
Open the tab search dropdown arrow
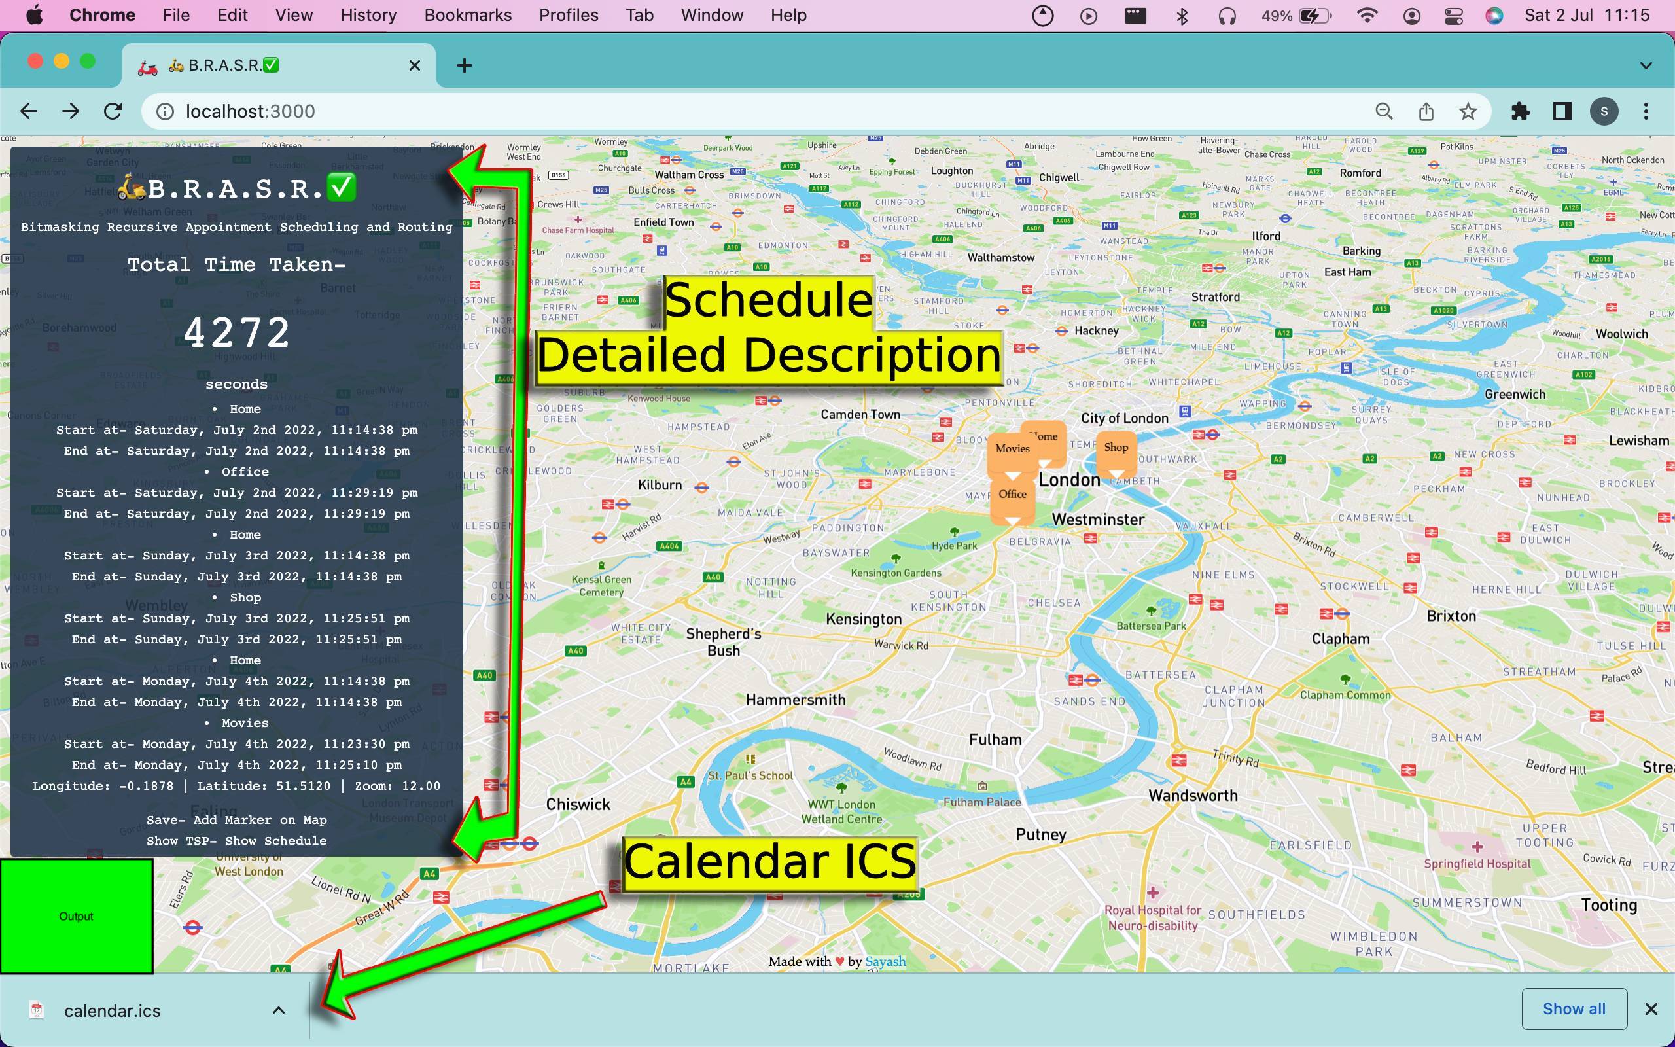coord(1646,65)
